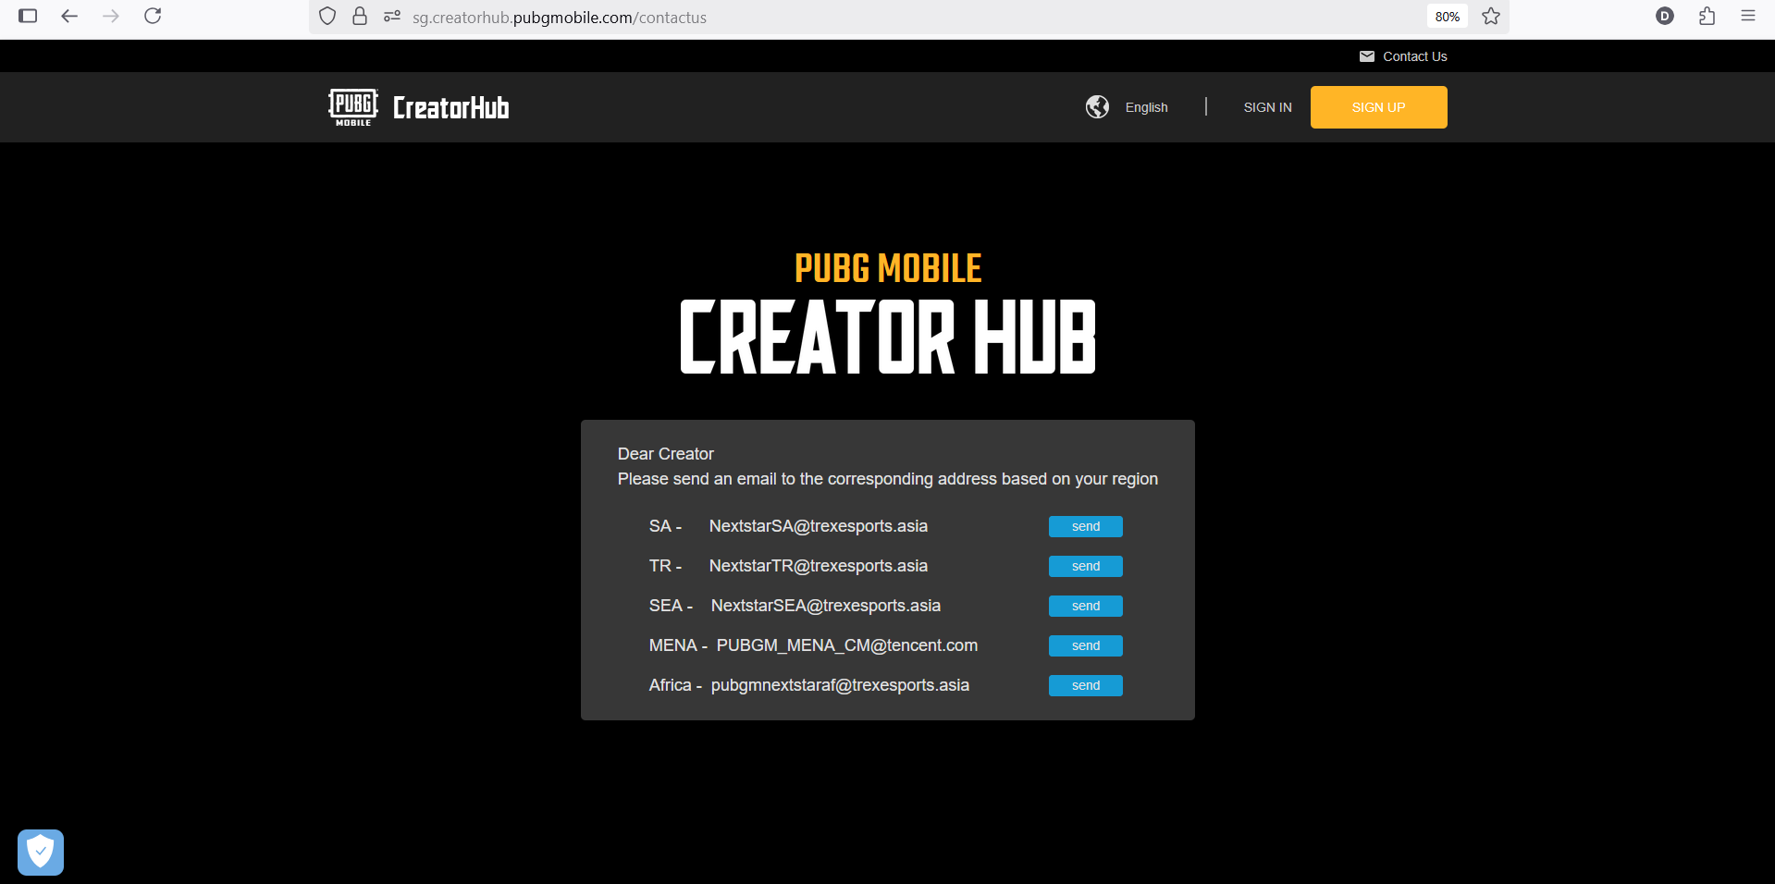The height and width of the screenshot is (884, 1775).
Task: Open the browser hamburger menu
Action: 1748,16
